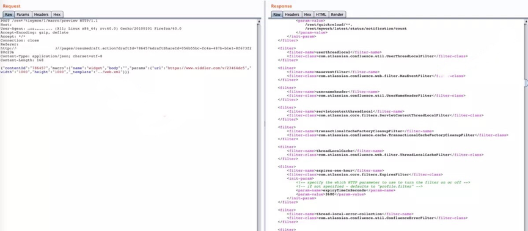This screenshot has height=231, width=528.
Task: Click the UserNameHeaderFilter filter-class line
Action: pos(376,95)
